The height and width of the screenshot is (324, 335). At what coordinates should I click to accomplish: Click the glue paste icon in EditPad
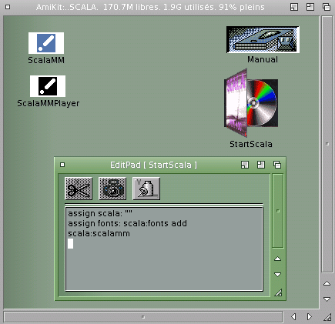tap(146, 189)
